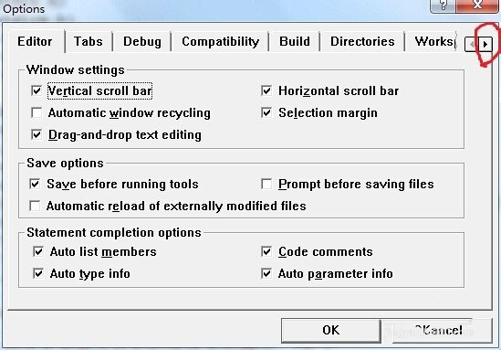The image size is (501, 350).
Task: Enable Automatic window recycling
Action: coord(37,112)
